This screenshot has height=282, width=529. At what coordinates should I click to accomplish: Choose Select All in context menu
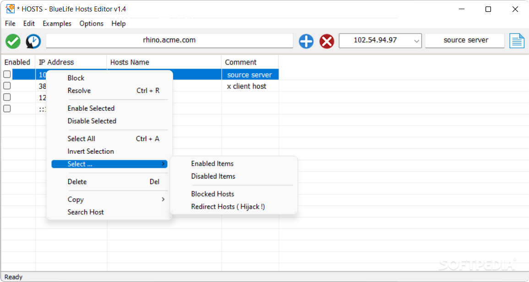(109, 139)
